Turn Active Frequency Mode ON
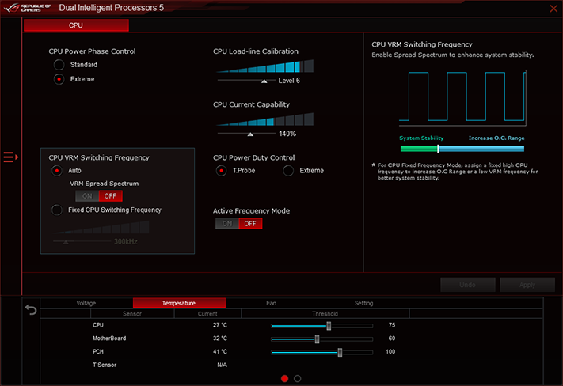This screenshot has height=386, width=563. click(x=227, y=224)
